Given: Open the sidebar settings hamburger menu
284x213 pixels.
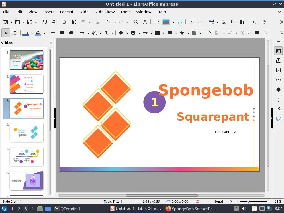Looking at the screenshot, I should click(278, 42).
